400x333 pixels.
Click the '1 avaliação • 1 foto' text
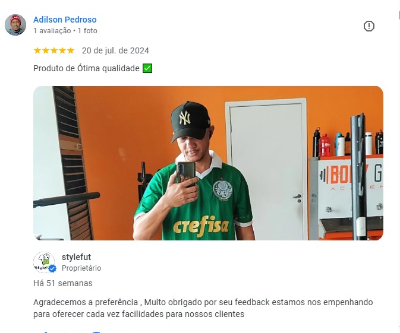coord(65,31)
